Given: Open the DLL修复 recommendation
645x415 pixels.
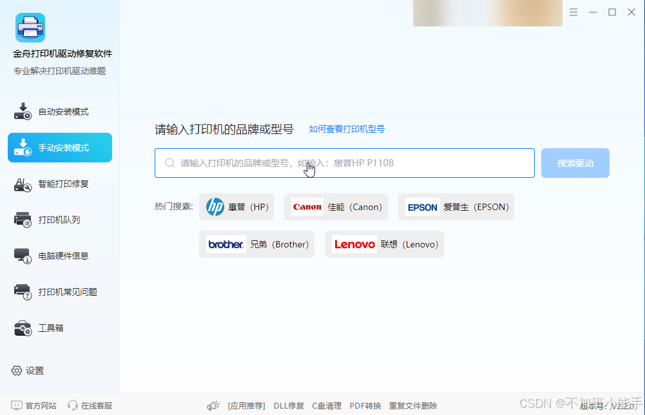Looking at the screenshot, I should (289, 406).
